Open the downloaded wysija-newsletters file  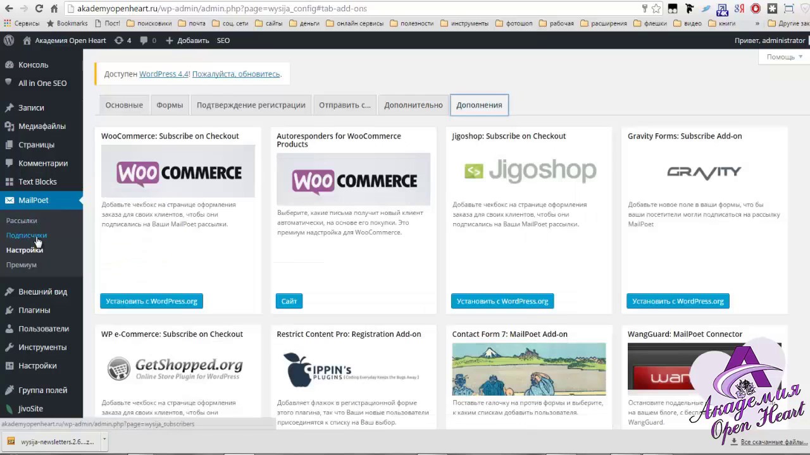click(x=51, y=442)
